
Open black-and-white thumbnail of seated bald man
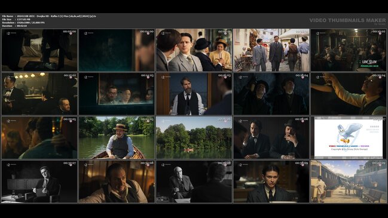coord(194,182)
